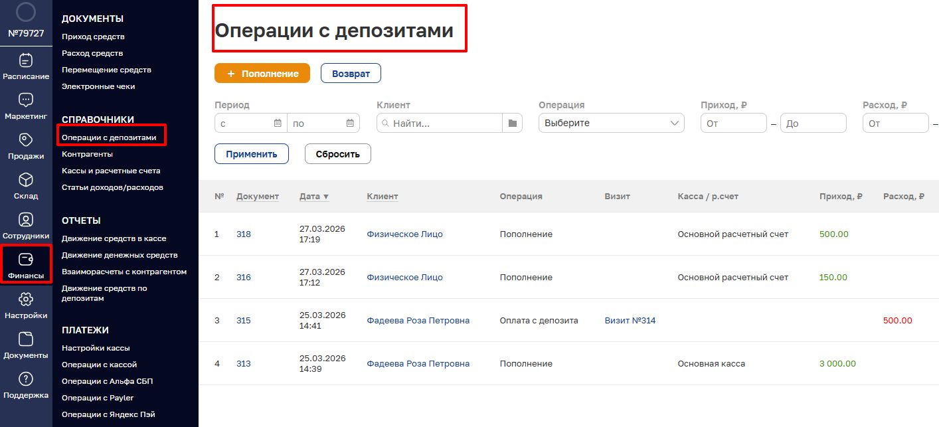Select Контрагенты in the Справочники menu
Viewport: 939px width, 427px height.
(x=87, y=154)
